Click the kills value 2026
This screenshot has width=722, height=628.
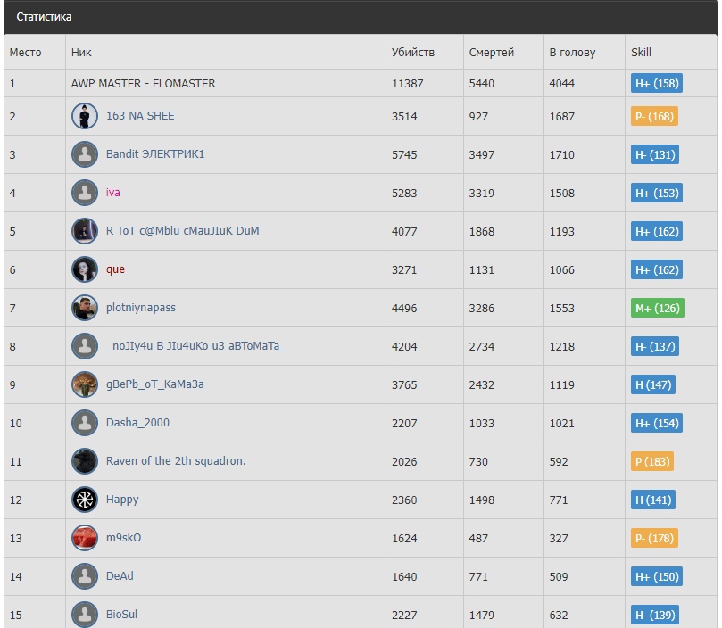coord(404,462)
